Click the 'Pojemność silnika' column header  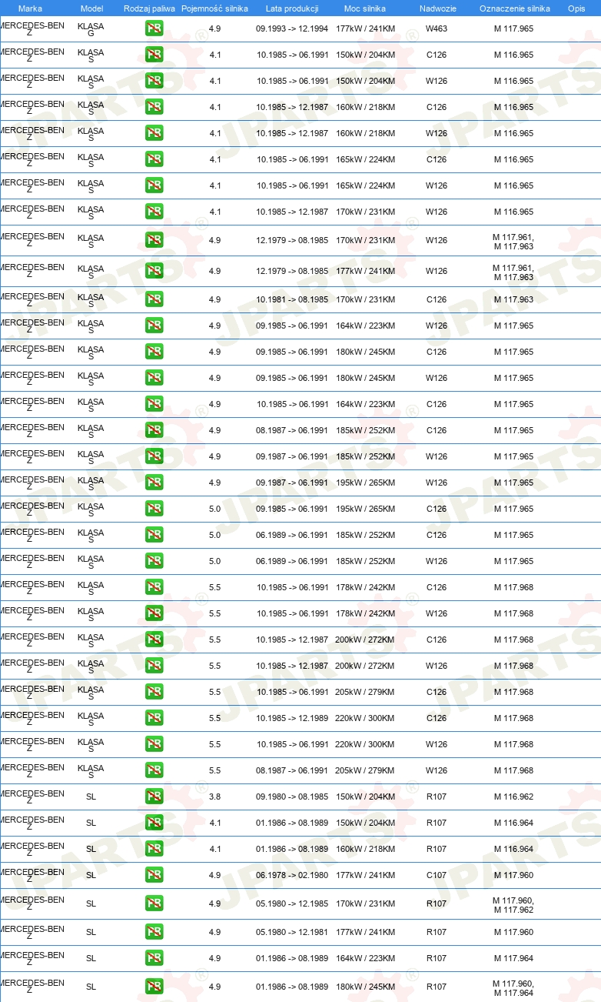pos(214,8)
